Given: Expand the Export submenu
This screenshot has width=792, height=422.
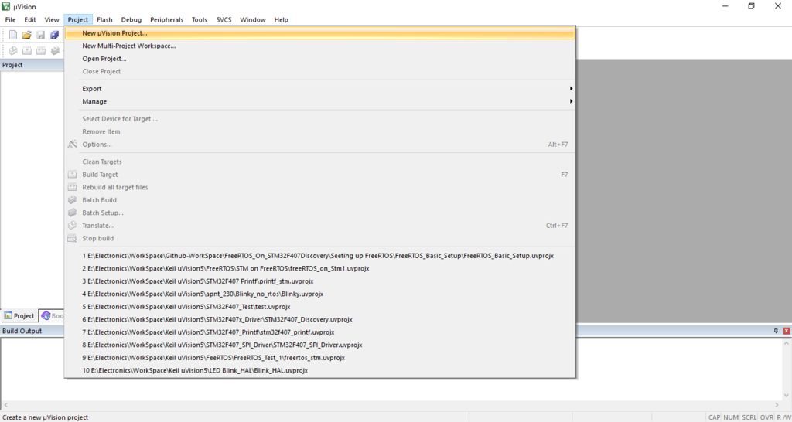Looking at the screenshot, I should (x=319, y=89).
